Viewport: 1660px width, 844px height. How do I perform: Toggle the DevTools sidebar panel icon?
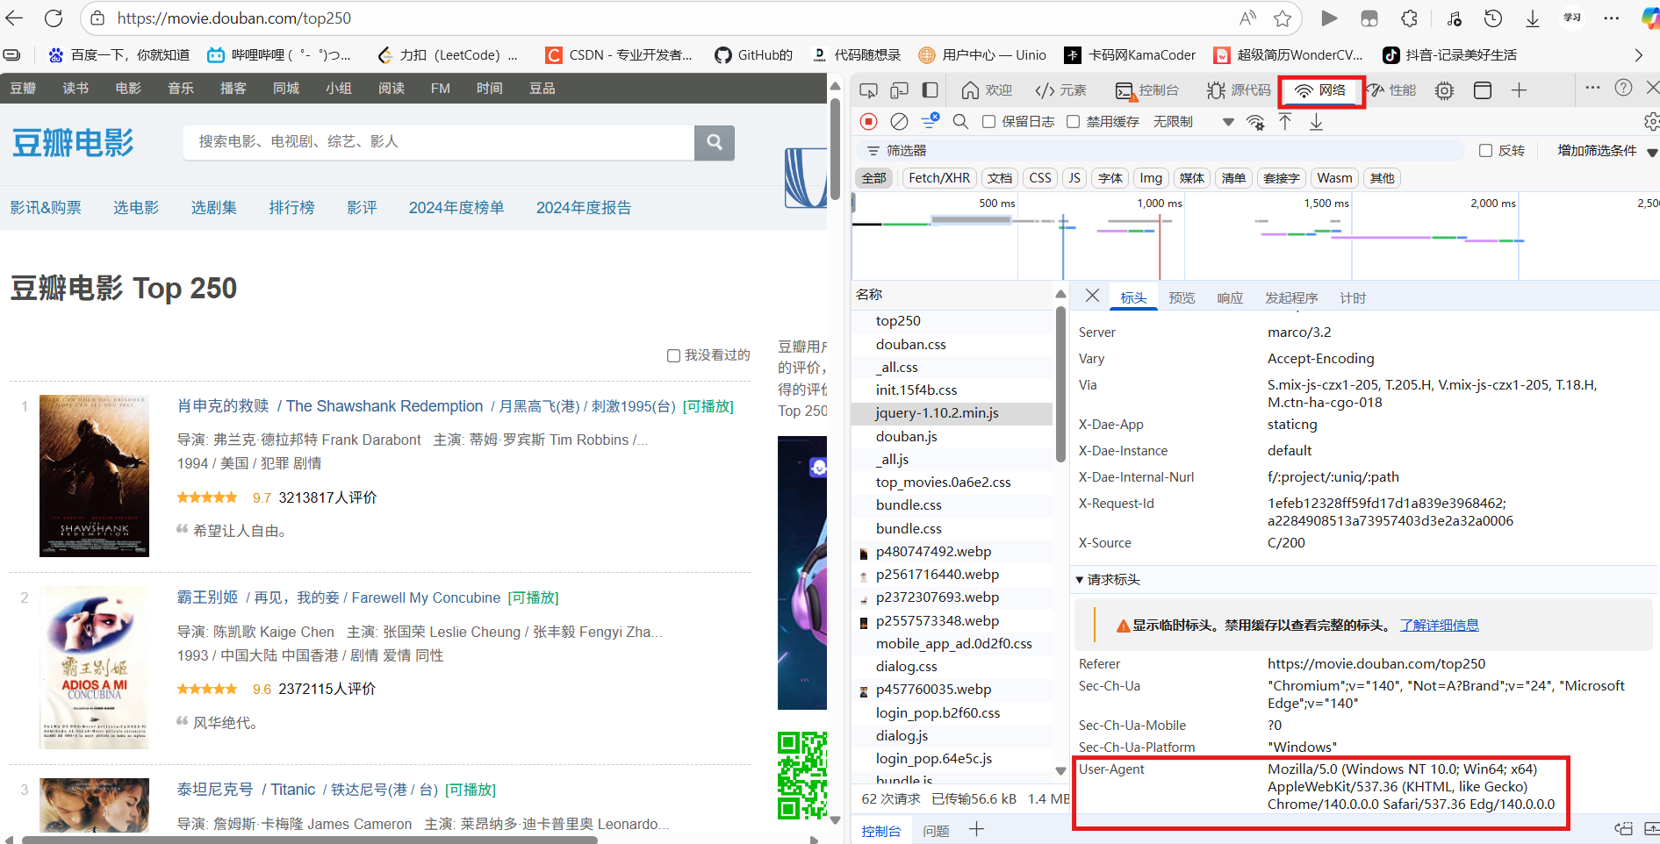(x=931, y=90)
